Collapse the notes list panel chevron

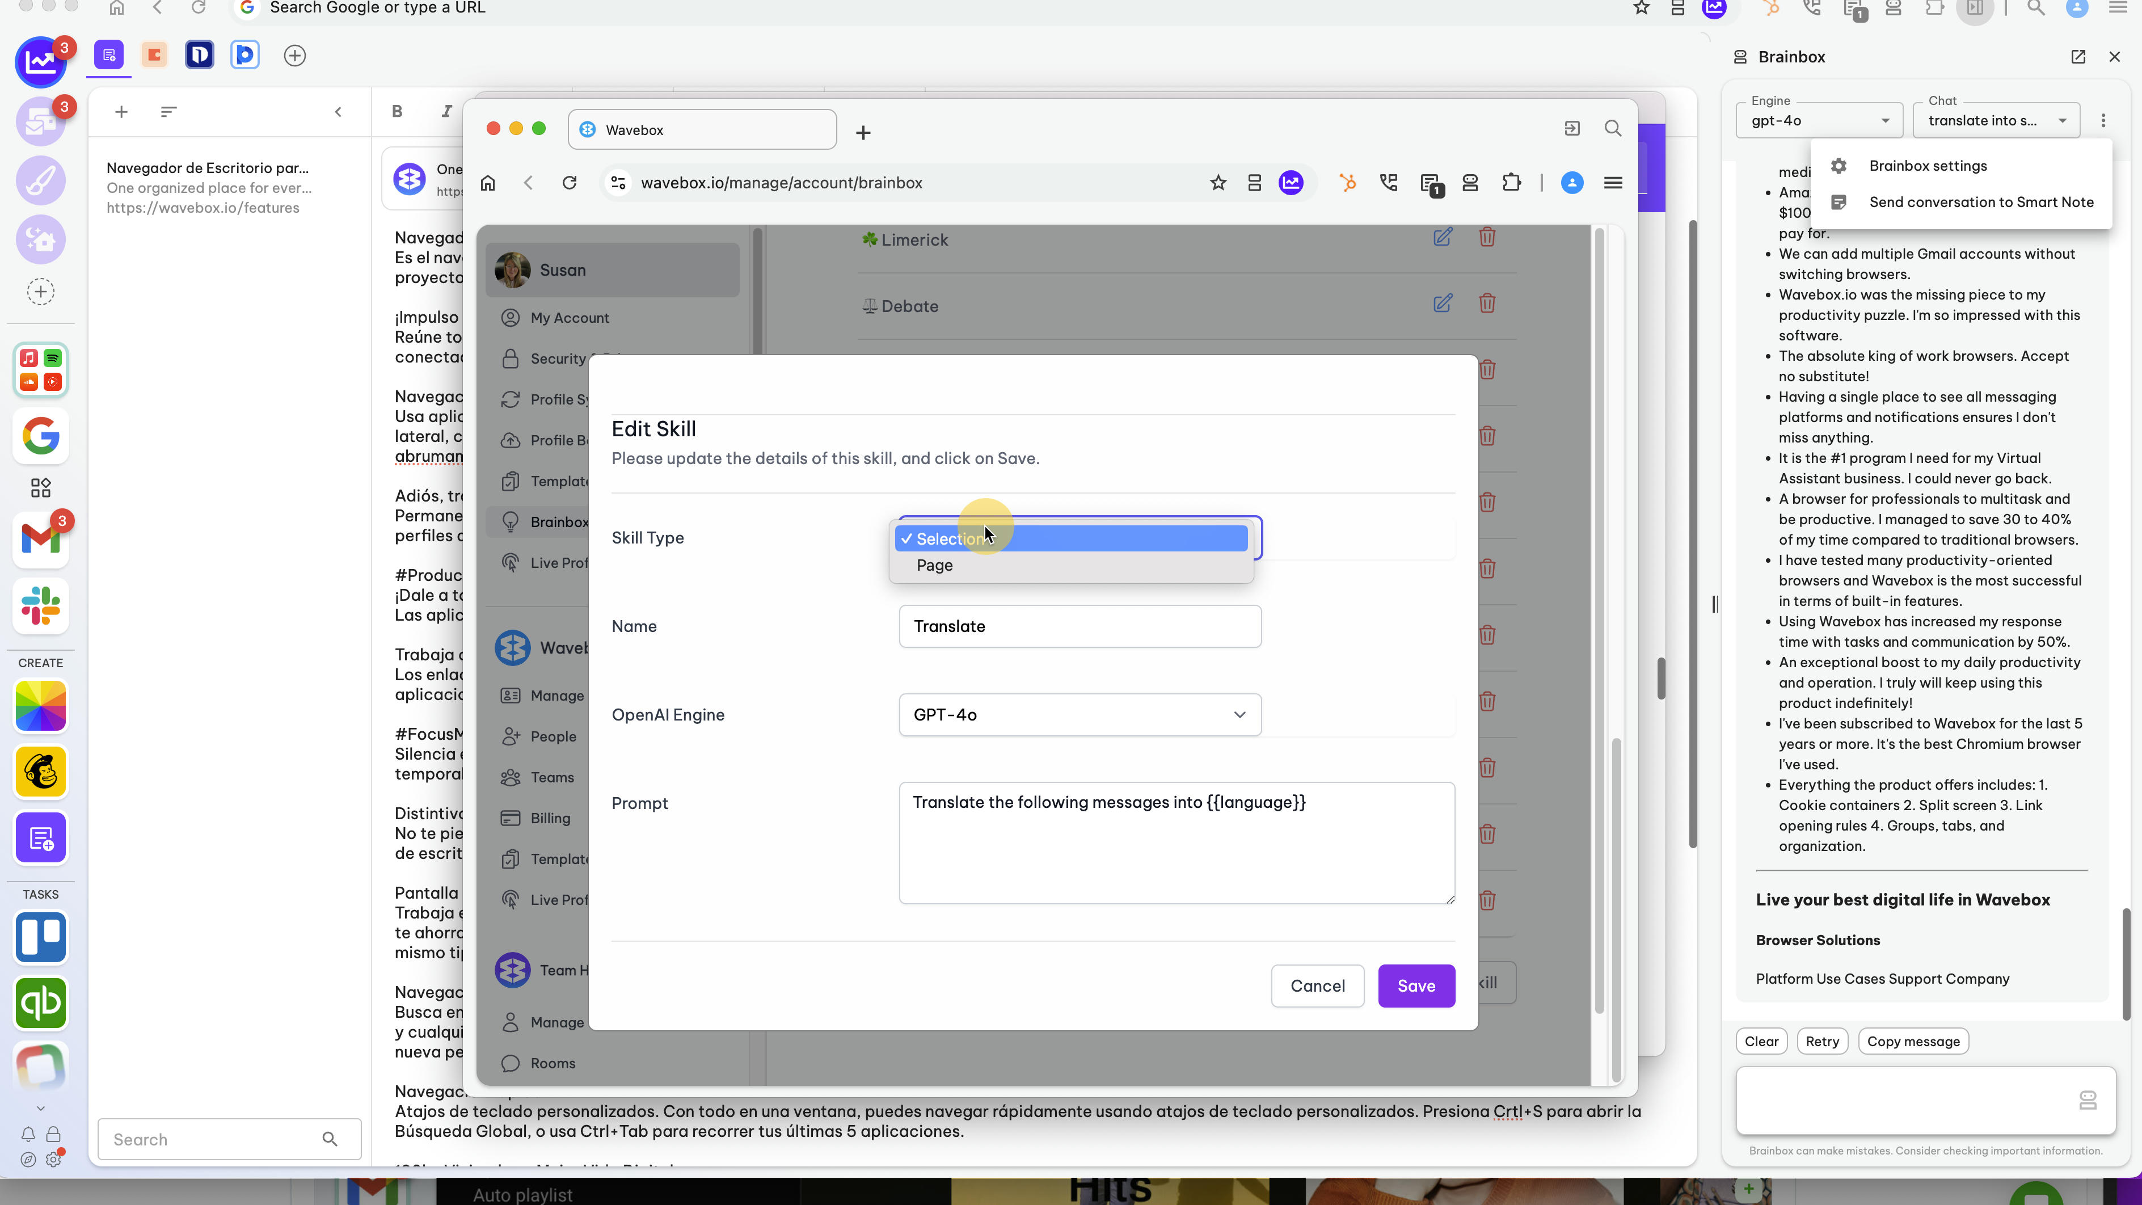[338, 111]
